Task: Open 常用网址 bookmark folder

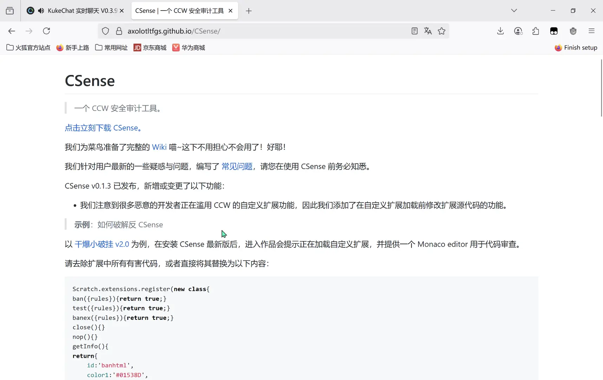Action: (111, 47)
